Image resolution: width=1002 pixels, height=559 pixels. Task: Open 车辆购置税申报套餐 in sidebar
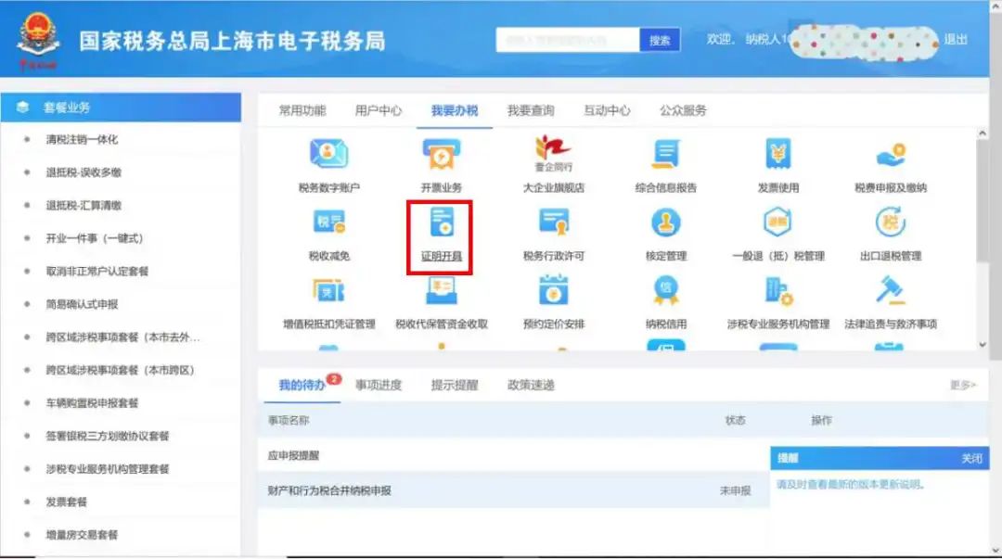click(x=92, y=403)
